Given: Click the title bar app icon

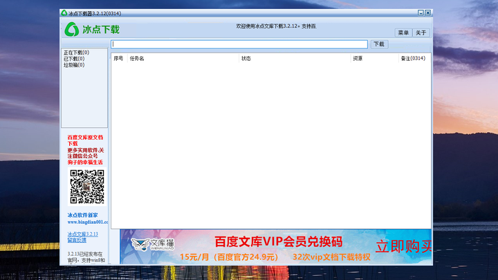Looking at the screenshot, I should tap(64, 13).
